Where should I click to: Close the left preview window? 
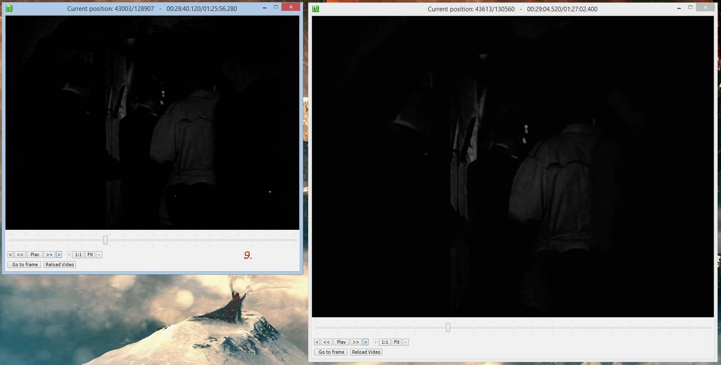point(291,7)
